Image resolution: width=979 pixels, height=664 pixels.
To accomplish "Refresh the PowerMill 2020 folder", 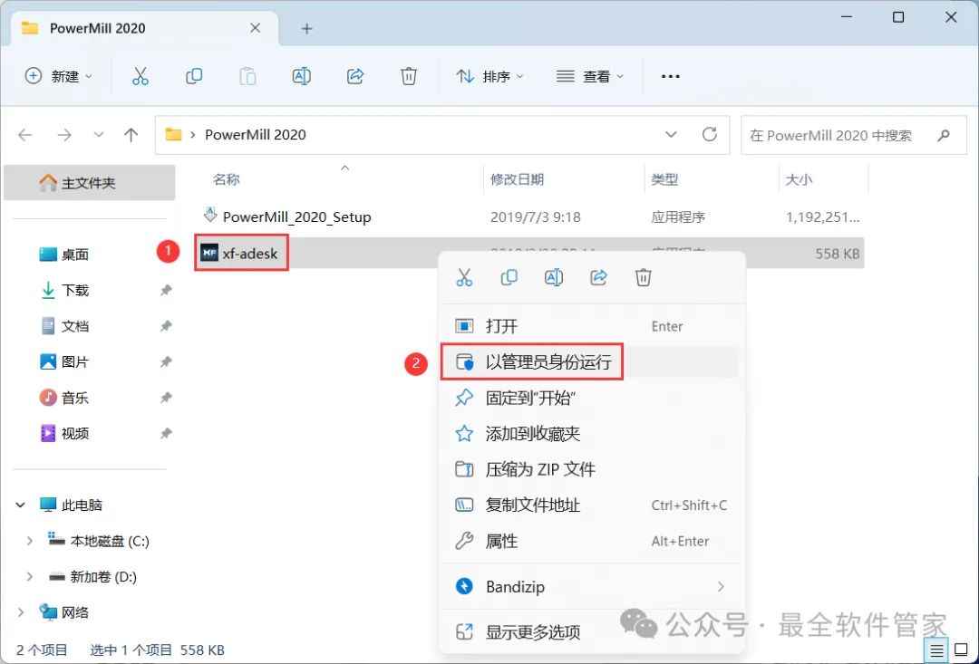I will tap(709, 134).
